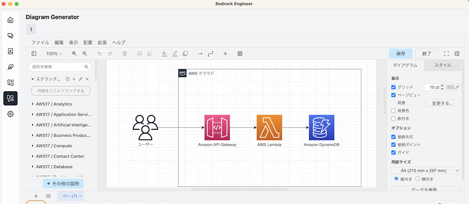Close the scratchpad section
The image size is (469, 204).
(x=87, y=79)
